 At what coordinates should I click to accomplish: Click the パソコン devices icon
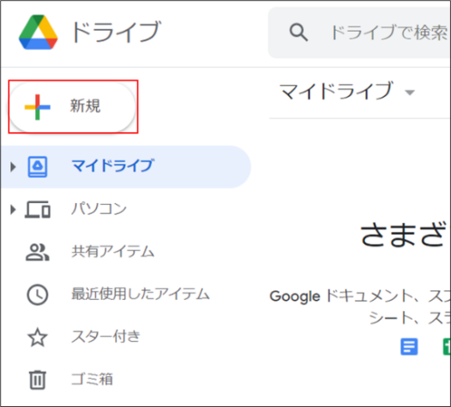point(38,209)
